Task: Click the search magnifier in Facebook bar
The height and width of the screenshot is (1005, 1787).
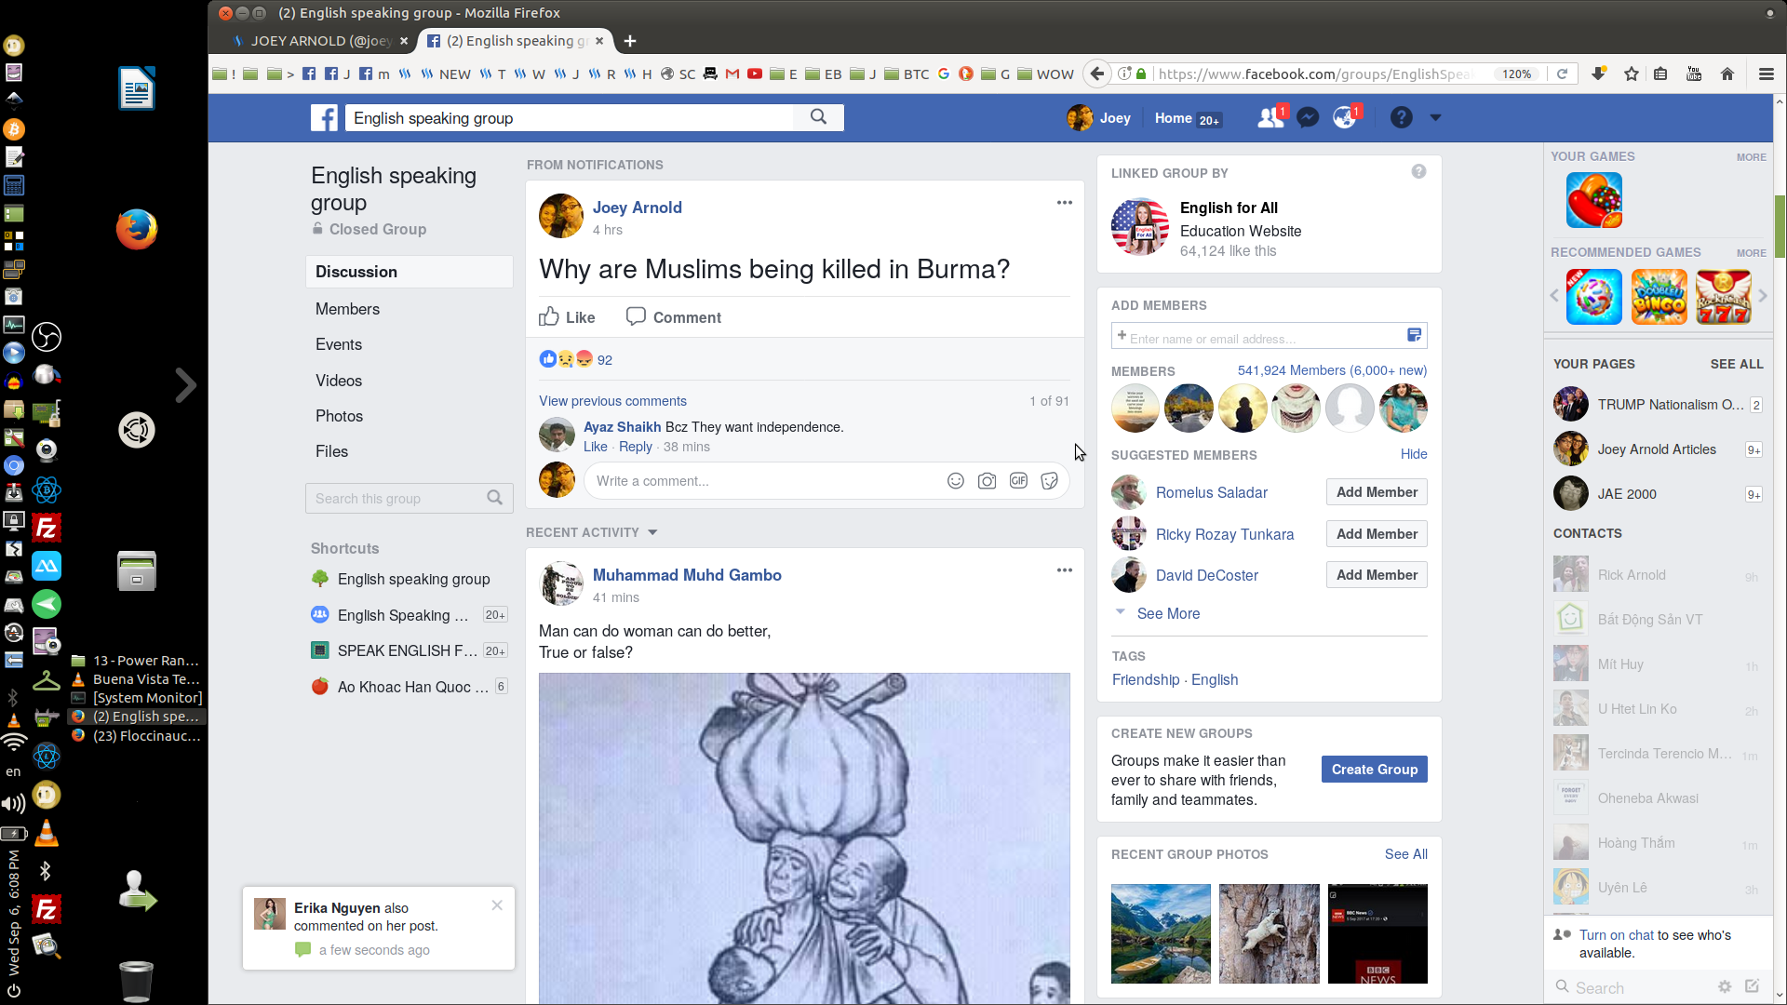Action: point(818,117)
